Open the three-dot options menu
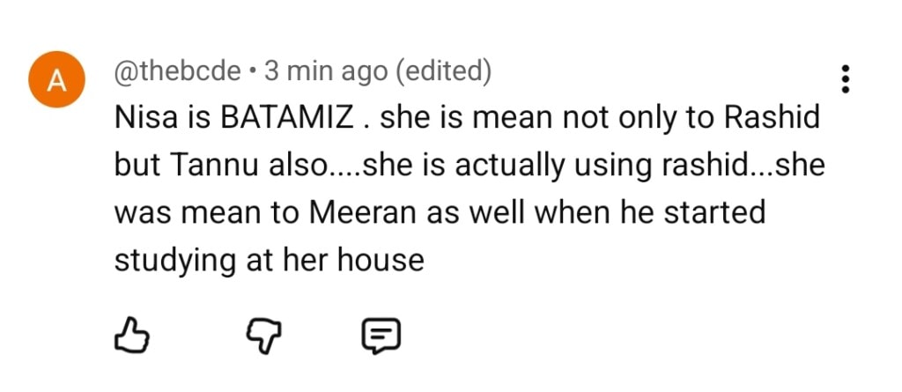The height and width of the screenshot is (392, 902). click(x=846, y=79)
